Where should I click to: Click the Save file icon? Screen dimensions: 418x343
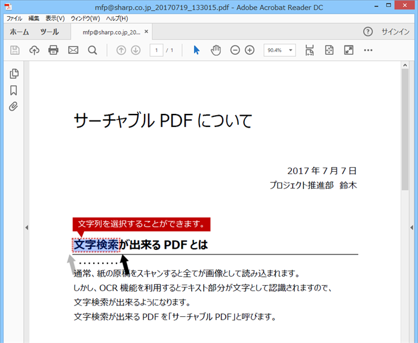tap(15, 50)
